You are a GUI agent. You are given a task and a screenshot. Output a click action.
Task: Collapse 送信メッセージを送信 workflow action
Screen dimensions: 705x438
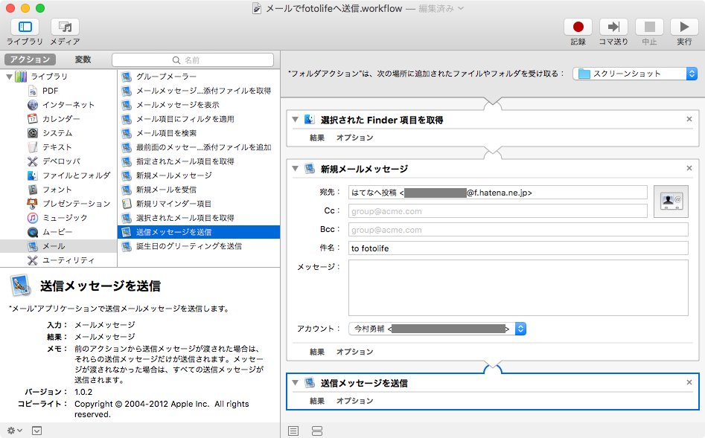(x=296, y=383)
